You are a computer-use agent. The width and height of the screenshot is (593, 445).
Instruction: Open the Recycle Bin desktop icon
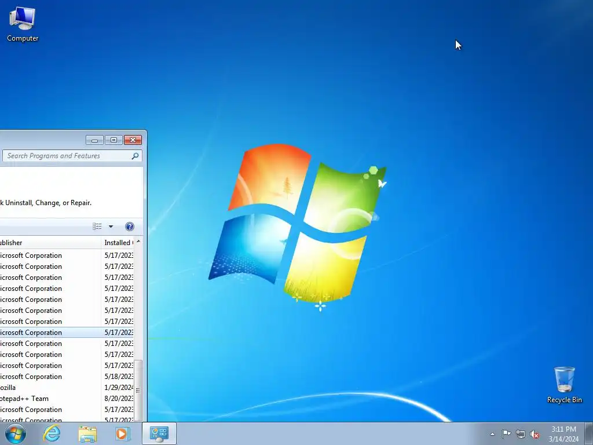point(564,385)
